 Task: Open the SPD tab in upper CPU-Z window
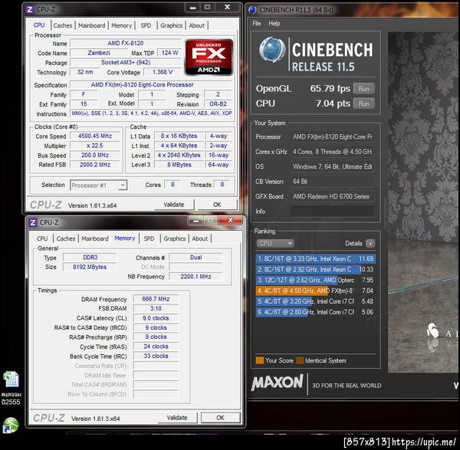tap(146, 25)
